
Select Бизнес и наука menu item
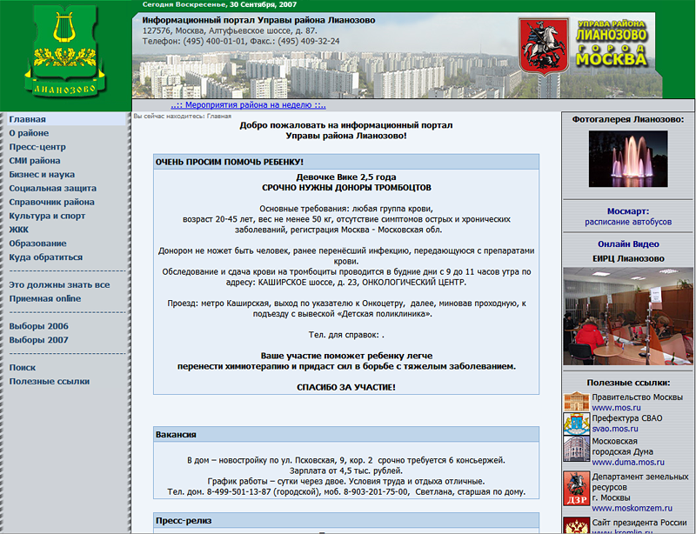pos(42,175)
